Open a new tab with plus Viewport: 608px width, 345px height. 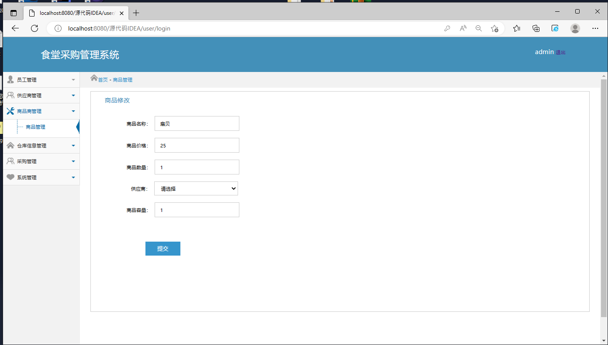point(136,13)
